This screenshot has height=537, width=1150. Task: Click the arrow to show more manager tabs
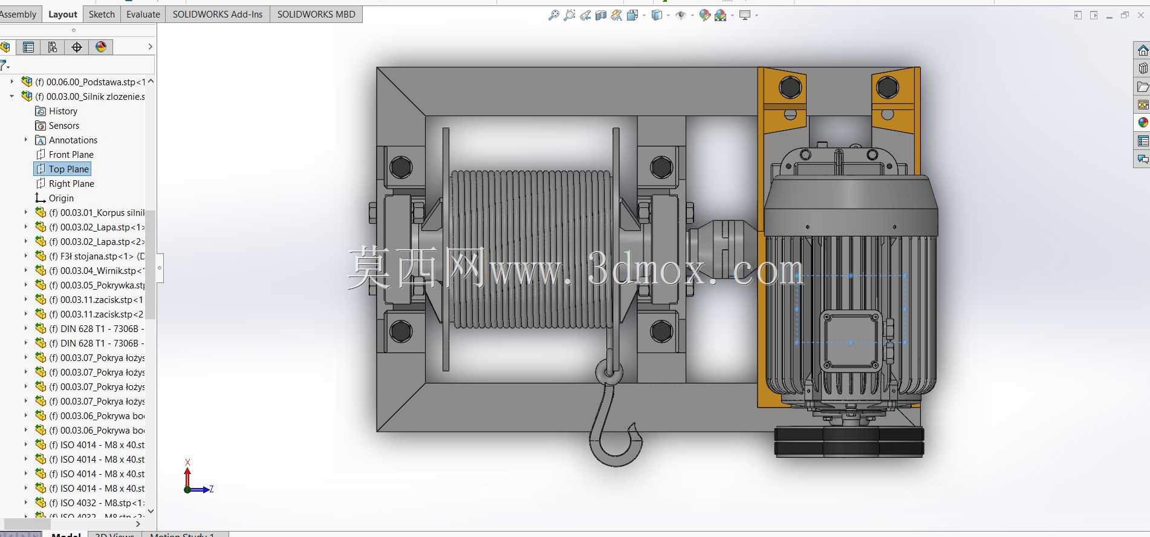(x=150, y=47)
